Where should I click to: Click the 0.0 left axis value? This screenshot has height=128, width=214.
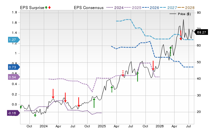click(14, 105)
